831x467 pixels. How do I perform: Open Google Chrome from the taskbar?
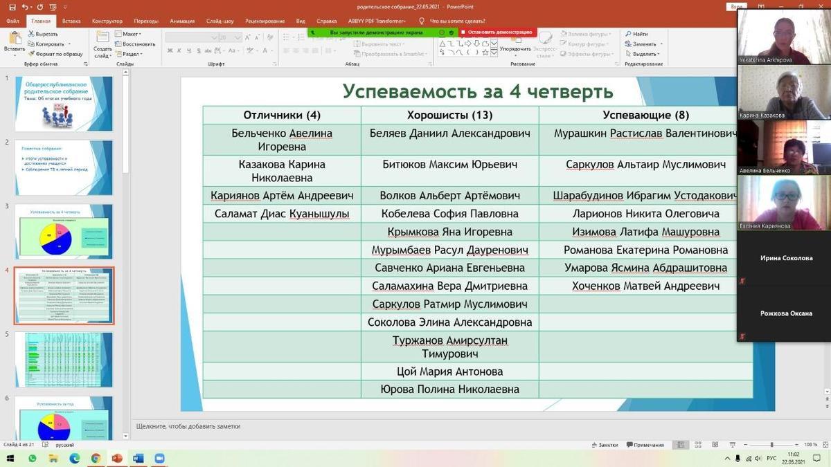pyautogui.click(x=96, y=458)
